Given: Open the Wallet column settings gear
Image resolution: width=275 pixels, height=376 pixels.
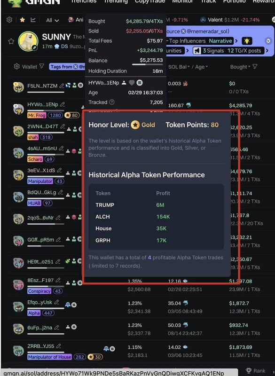Looking at the screenshot, I should pyautogui.click(x=16, y=66).
